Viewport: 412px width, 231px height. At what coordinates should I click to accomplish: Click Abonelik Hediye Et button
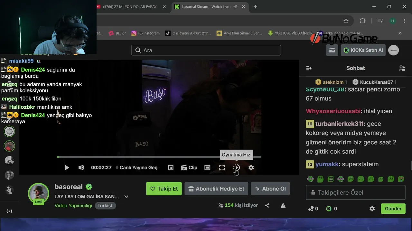click(x=216, y=189)
